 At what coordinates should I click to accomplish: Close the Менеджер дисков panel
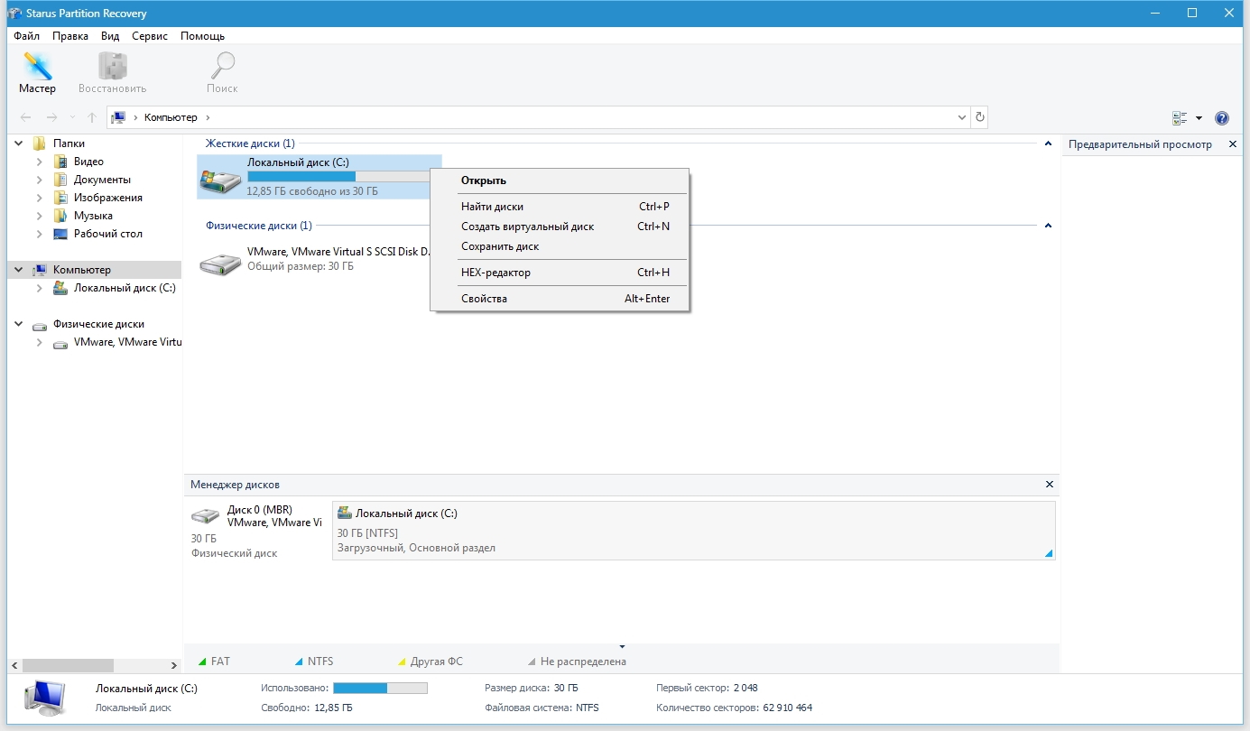[1049, 485]
